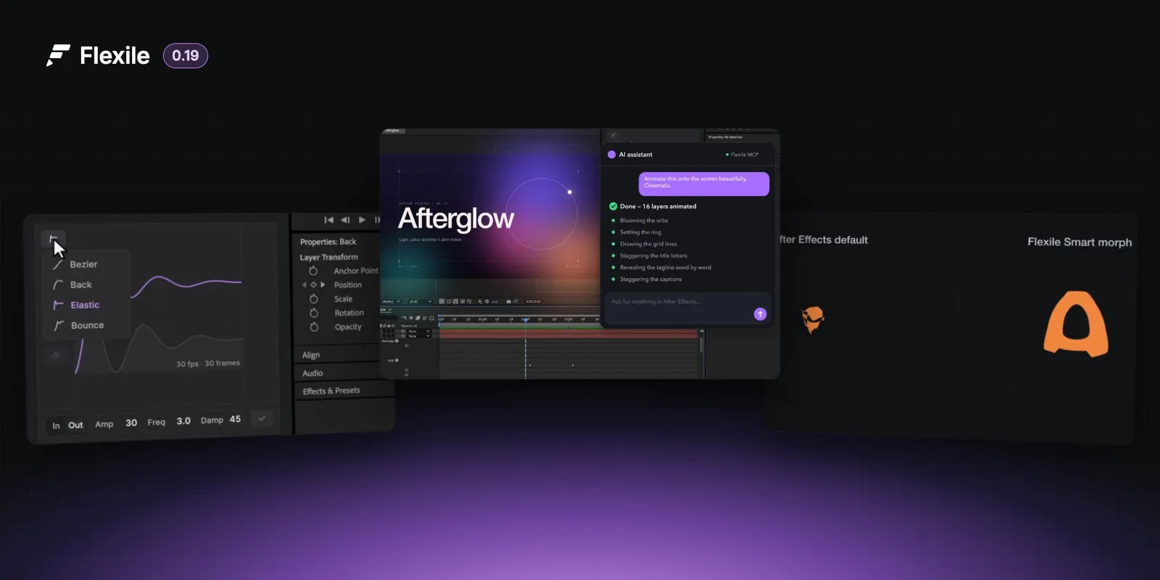
Task: Select the Elastic easing option
Action: tap(85, 305)
